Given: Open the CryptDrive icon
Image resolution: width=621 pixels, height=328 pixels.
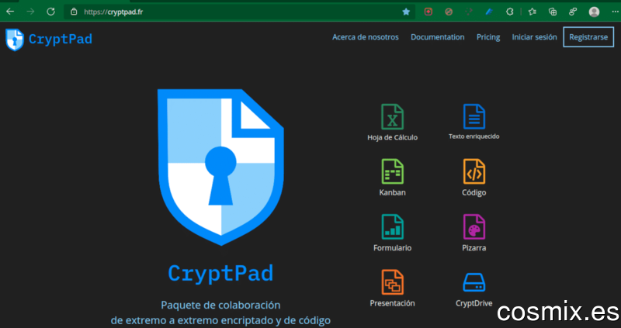Looking at the screenshot, I should coord(474,282).
